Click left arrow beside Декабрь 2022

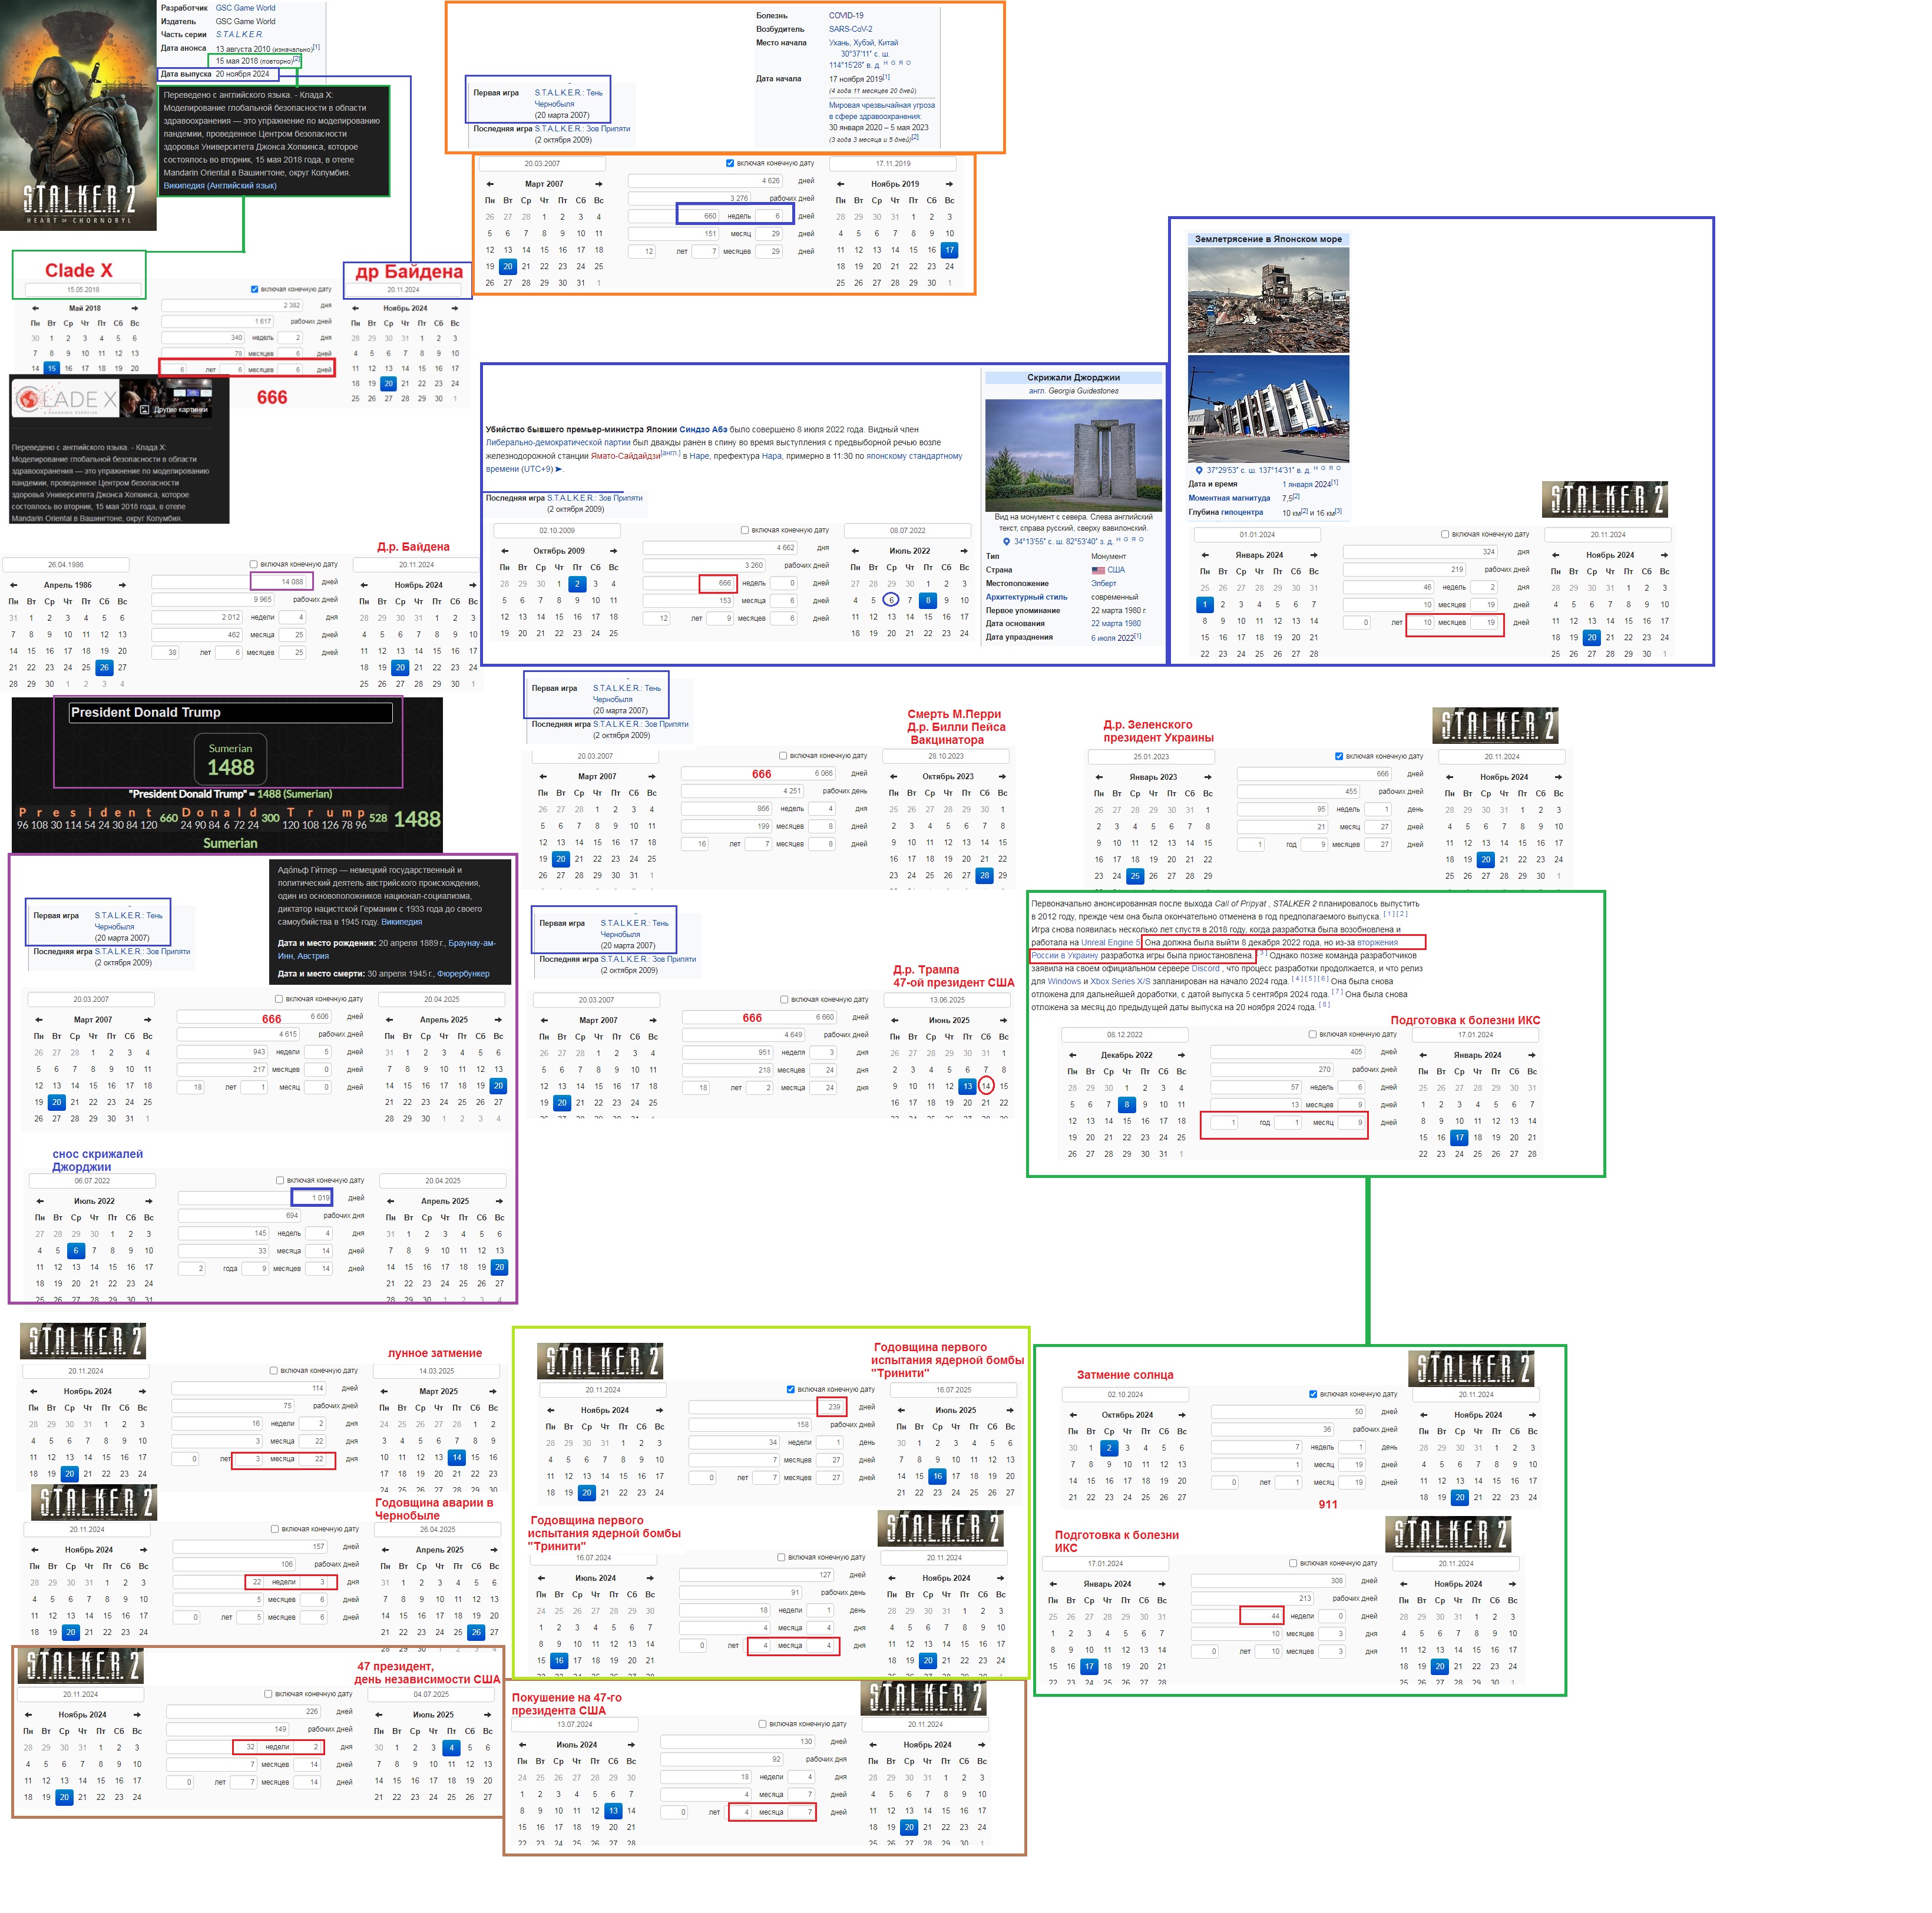pyautogui.click(x=1072, y=1055)
